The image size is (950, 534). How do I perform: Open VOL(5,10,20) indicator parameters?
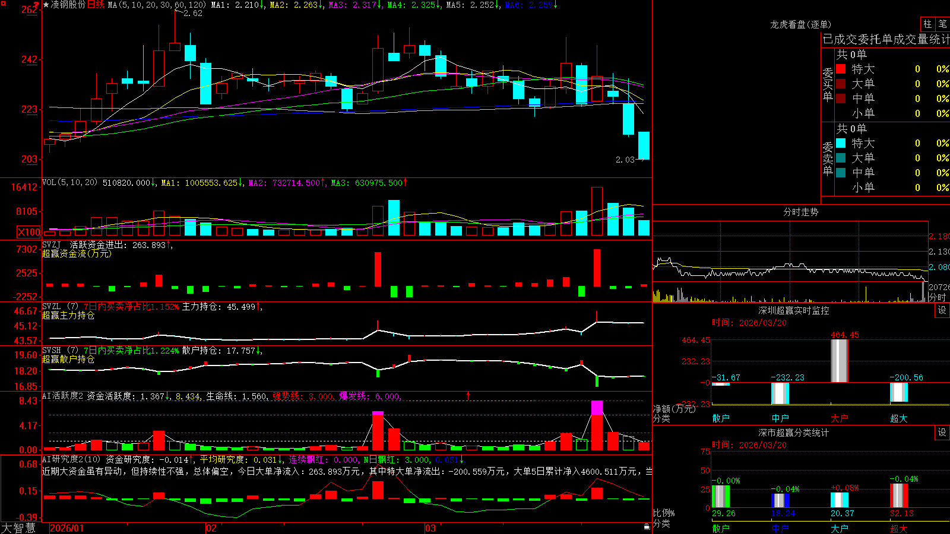(x=69, y=183)
